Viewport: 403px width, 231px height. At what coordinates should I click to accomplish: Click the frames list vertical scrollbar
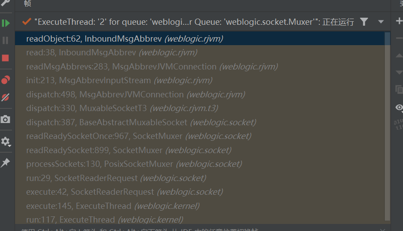tap(387, 126)
